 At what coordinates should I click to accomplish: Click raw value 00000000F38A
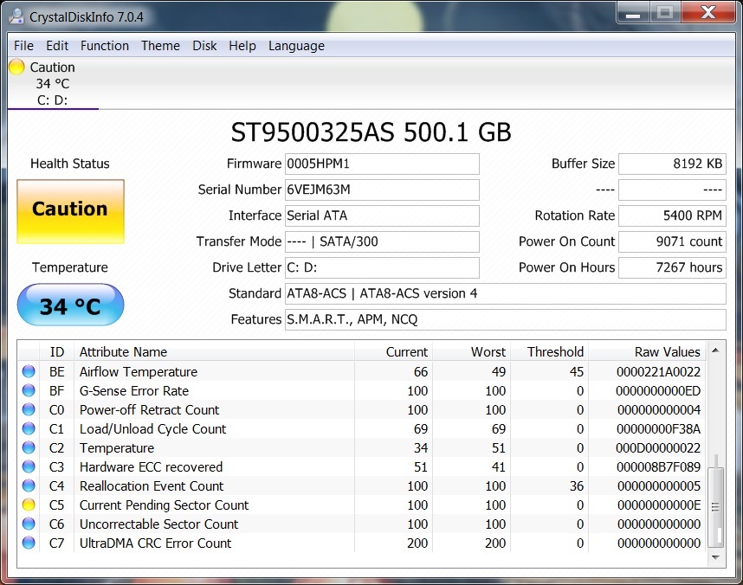click(658, 429)
